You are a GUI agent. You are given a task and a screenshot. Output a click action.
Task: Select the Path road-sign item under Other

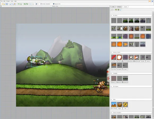click(x=125, y=106)
